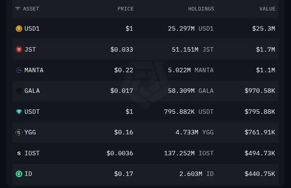Click the green ID token icon

click(19, 174)
